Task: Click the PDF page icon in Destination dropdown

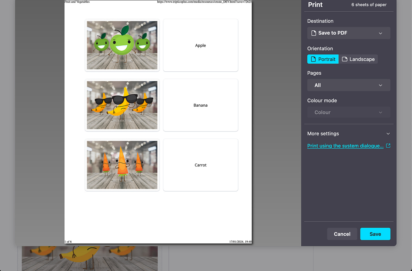Action: (314, 33)
